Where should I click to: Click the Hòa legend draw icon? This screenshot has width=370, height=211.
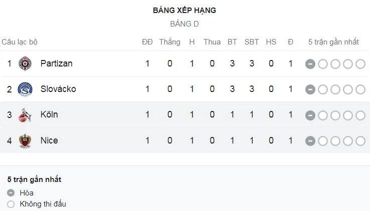(x=11, y=193)
